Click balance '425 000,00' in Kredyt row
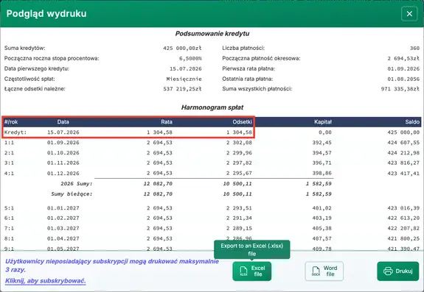Viewport: 424px width, 292px height. click(x=403, y=132)
